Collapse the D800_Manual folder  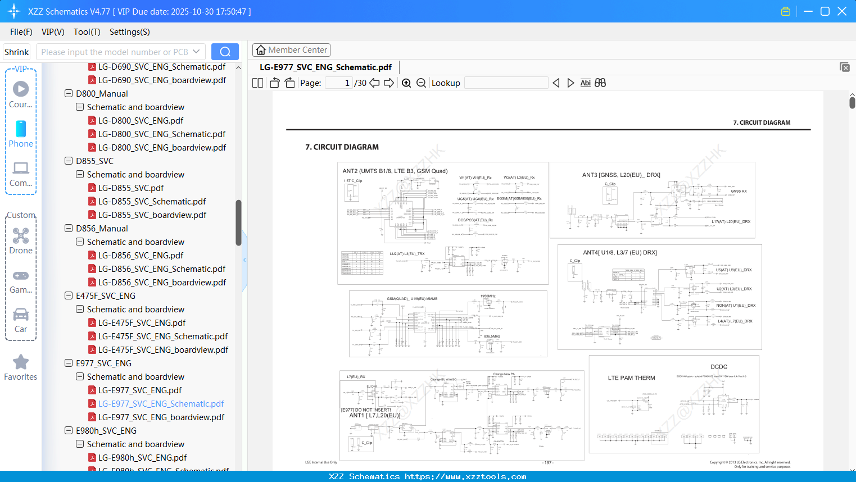(68, 93)
